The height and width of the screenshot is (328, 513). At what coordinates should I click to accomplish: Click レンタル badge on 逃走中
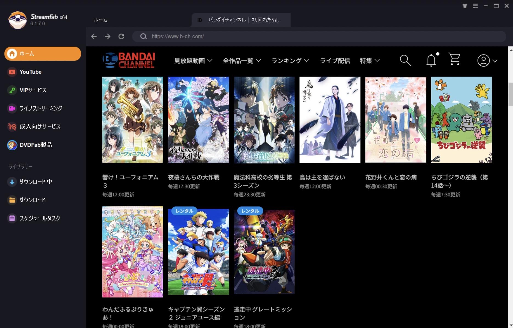[x=250, y=211]
